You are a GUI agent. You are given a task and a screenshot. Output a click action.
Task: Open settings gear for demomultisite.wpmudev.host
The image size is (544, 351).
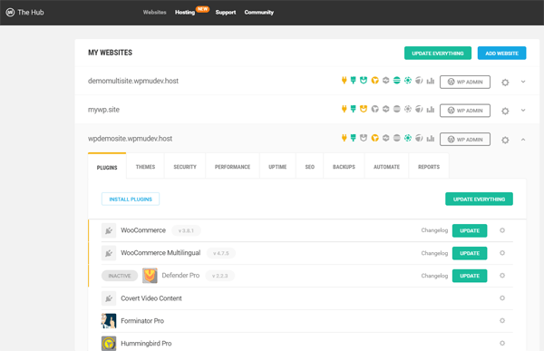[505, 83]
